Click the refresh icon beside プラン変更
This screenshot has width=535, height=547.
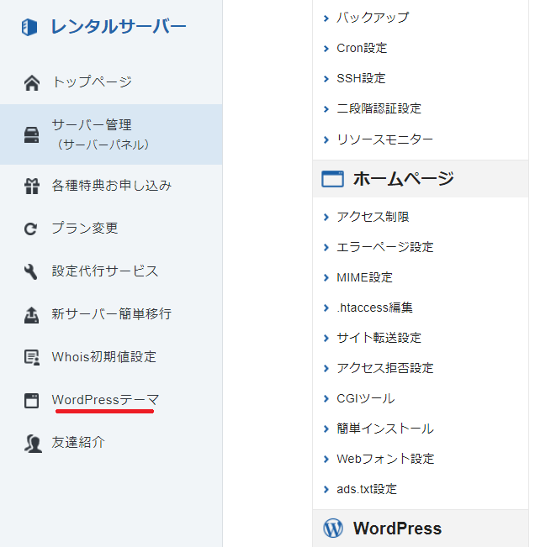point(31,229)
